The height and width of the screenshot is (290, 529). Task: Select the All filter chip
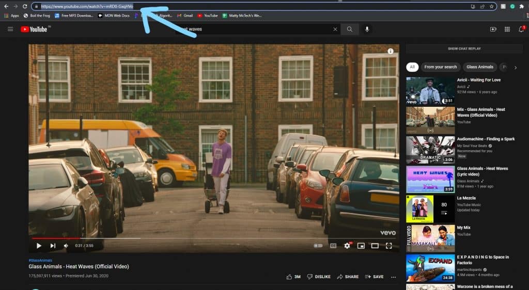point(412,67)
